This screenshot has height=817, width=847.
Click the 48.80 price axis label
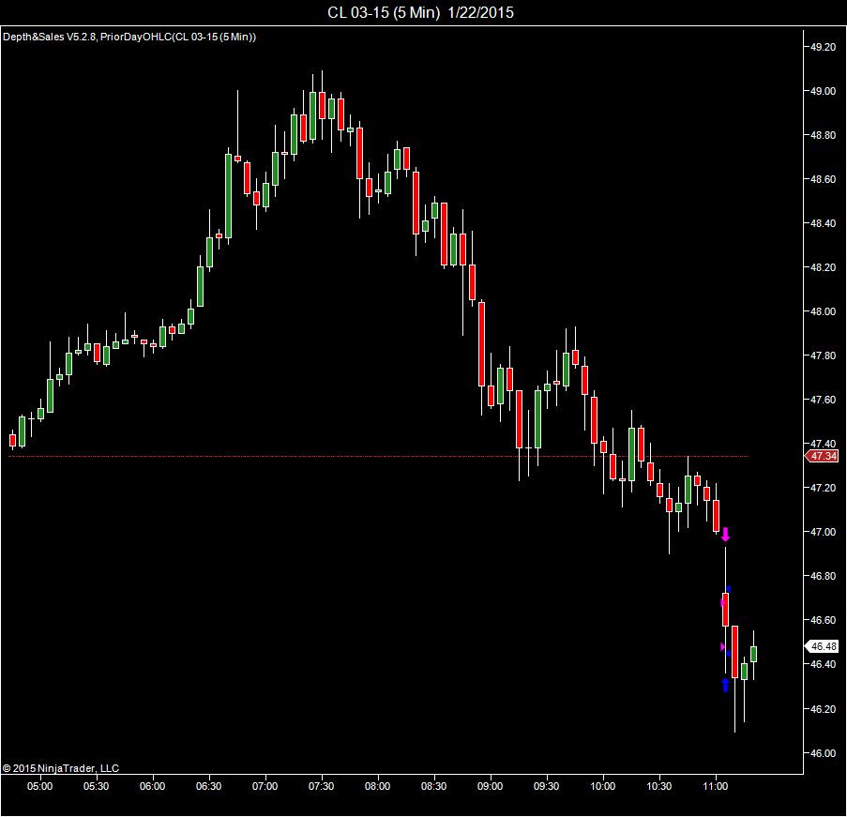823,135
